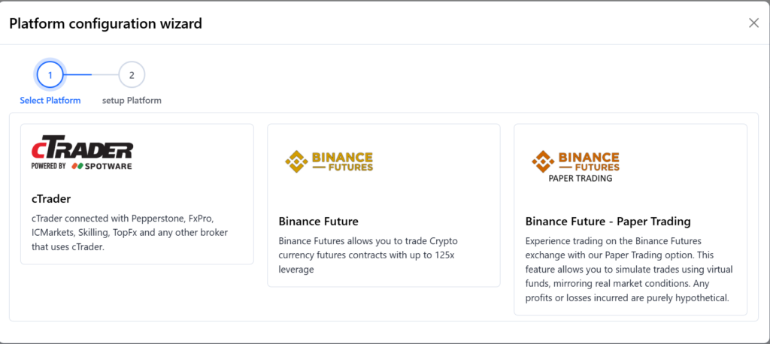Select step 1 circle in wizard
Viewport: 770px width, 344px height.
point(50,75)
